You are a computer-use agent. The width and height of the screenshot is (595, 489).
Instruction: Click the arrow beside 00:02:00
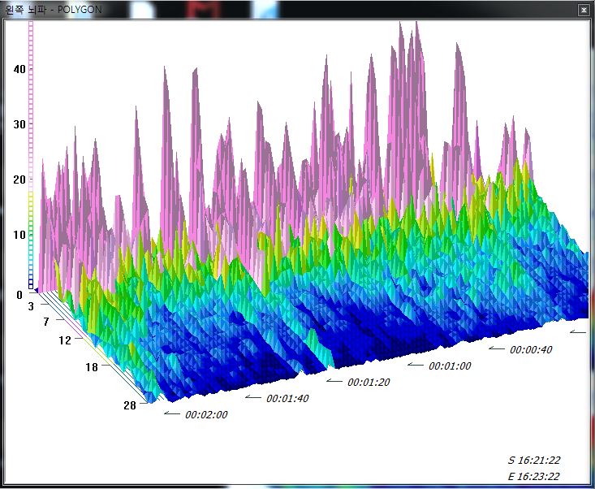[x=171, y=413]
